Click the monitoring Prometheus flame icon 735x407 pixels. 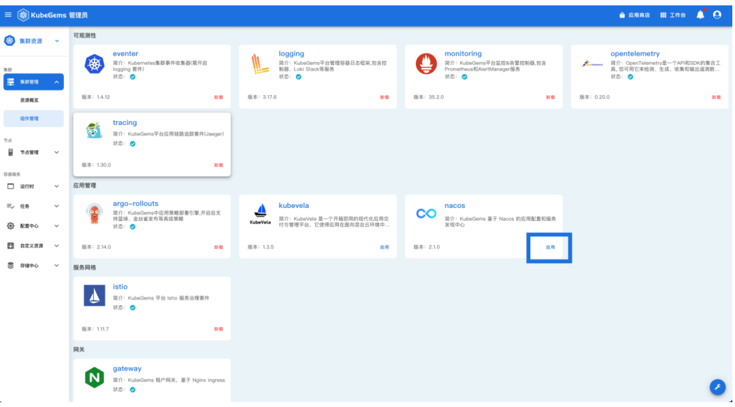pos(426,64)
